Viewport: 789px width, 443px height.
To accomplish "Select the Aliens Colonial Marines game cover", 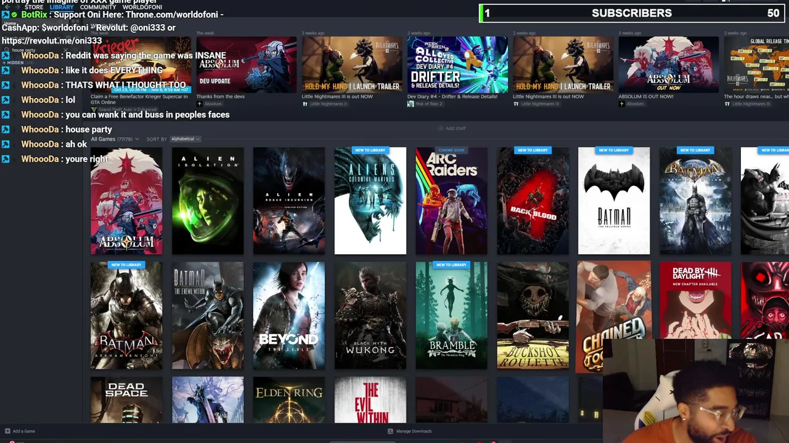I will point(370,201).
